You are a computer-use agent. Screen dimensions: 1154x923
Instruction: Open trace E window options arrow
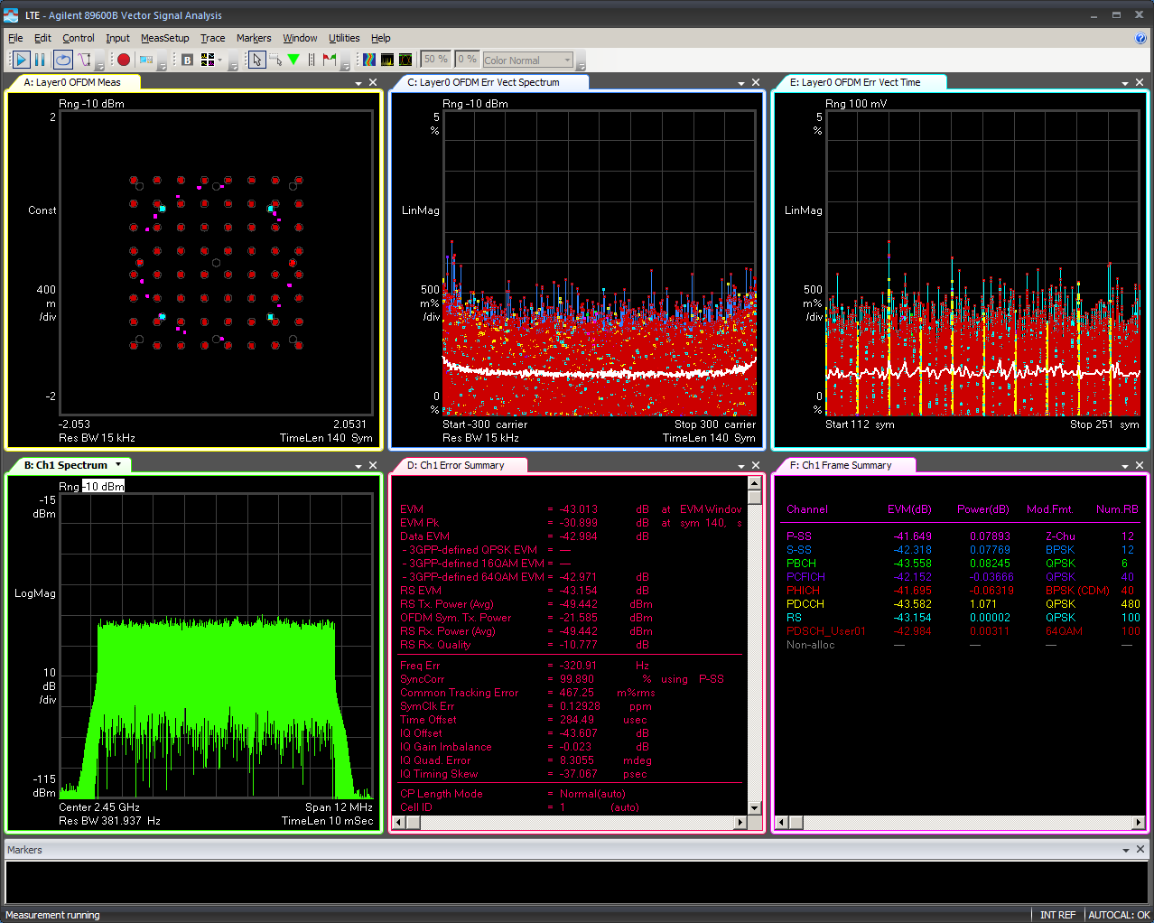point(1125,83)
